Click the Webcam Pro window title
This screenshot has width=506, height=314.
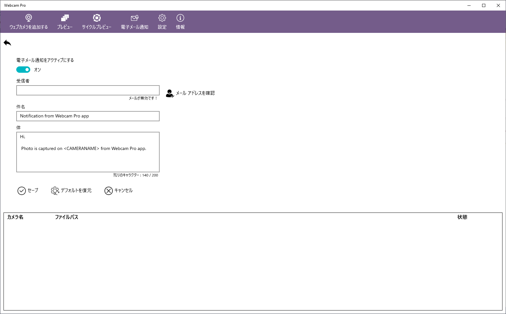click(x=15, y=5)
